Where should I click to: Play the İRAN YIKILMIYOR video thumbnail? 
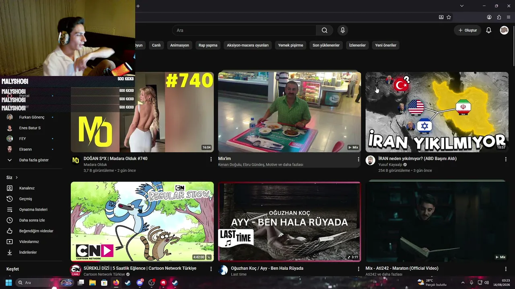pyautogui.click(x=437, y=112)
